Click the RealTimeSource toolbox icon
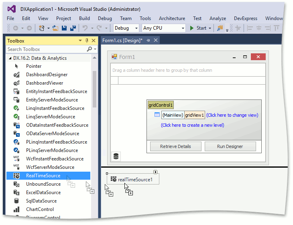The height and width of the screenshot is (225, 293). (16, 176)
